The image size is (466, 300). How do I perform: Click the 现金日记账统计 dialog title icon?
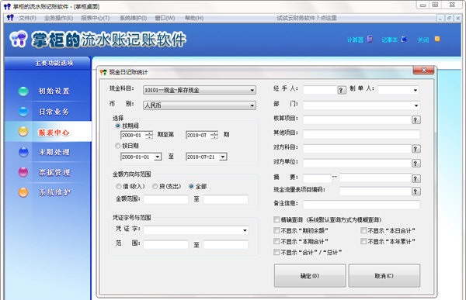[x=103, y=72]
